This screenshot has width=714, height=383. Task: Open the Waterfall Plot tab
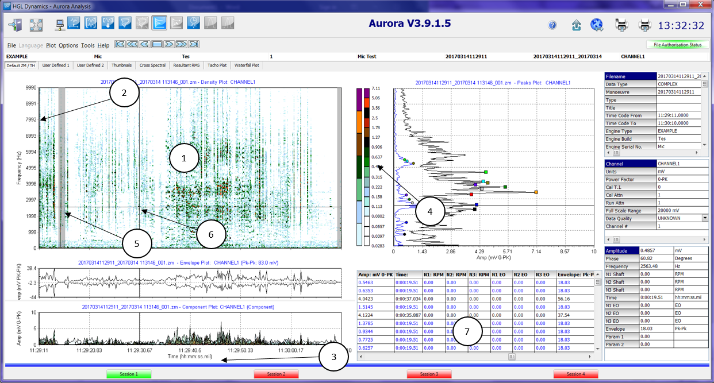[x=247, y=65]
